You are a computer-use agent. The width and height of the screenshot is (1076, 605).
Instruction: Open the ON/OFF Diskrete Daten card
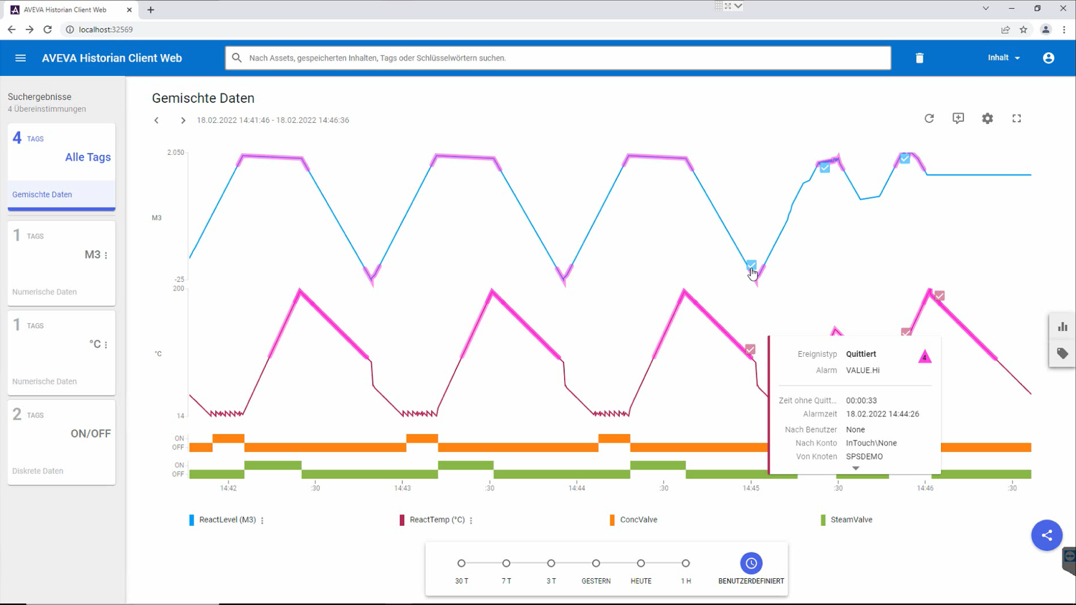62,443
